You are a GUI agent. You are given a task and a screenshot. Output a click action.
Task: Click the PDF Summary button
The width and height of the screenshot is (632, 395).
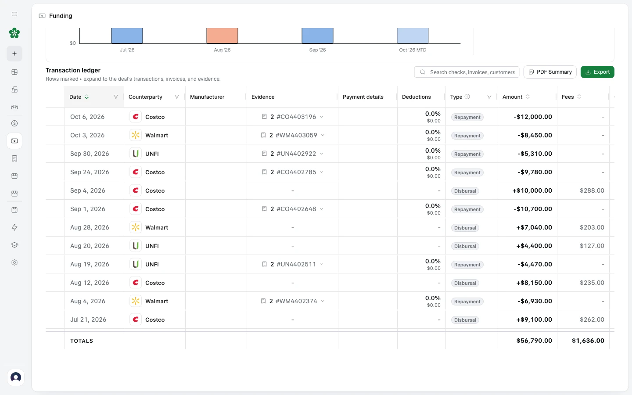click(550, 72)
